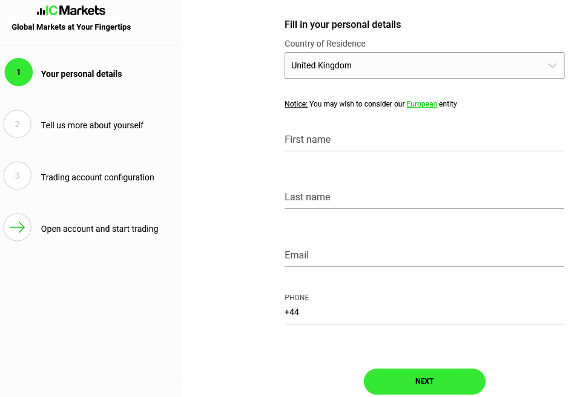Screen dimensions: 577x397
Task: Click the step 2 circle icon
Action: [18, 124]
